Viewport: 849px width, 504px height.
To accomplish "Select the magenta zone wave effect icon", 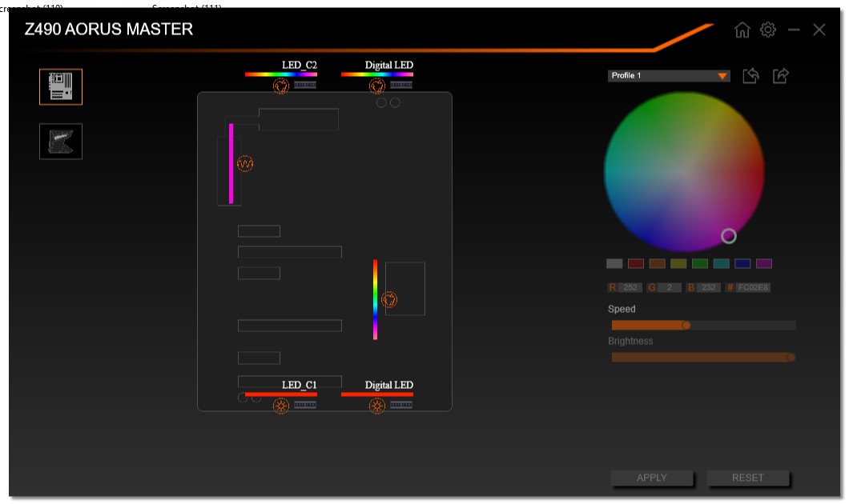I will coord(245,163).
